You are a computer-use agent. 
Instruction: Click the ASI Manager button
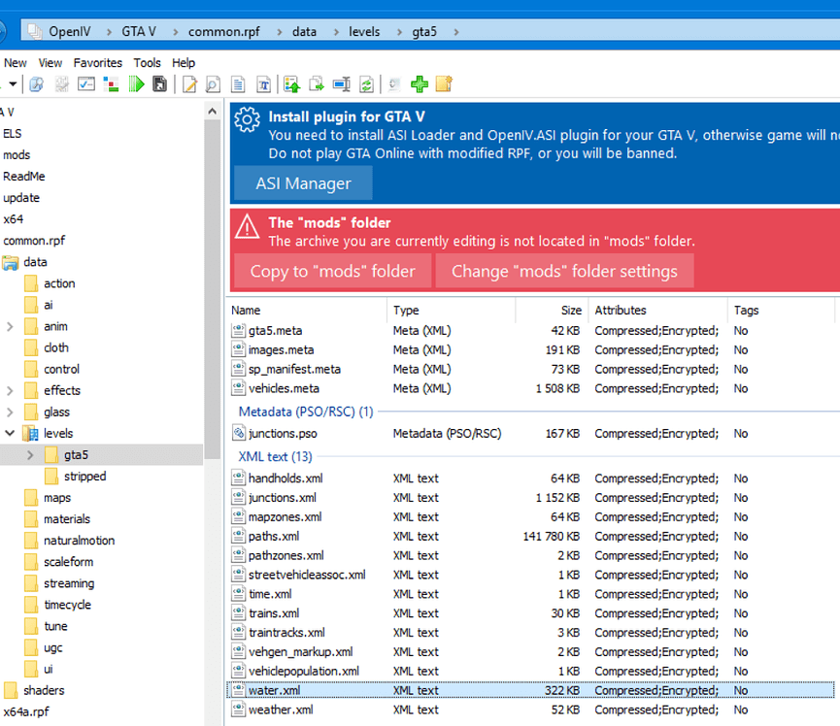coord(302,182)
